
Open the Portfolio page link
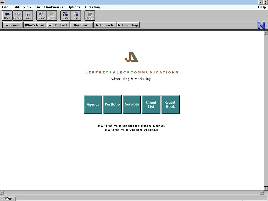[x=113, y=104]
